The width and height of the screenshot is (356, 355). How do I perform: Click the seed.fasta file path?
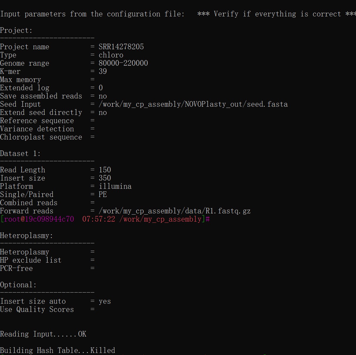193,104
